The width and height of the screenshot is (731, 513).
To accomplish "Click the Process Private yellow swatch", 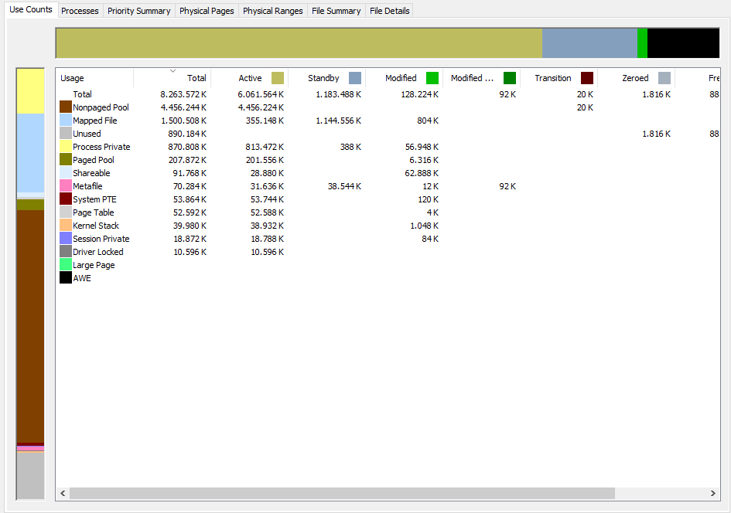I will coord(66,147).
